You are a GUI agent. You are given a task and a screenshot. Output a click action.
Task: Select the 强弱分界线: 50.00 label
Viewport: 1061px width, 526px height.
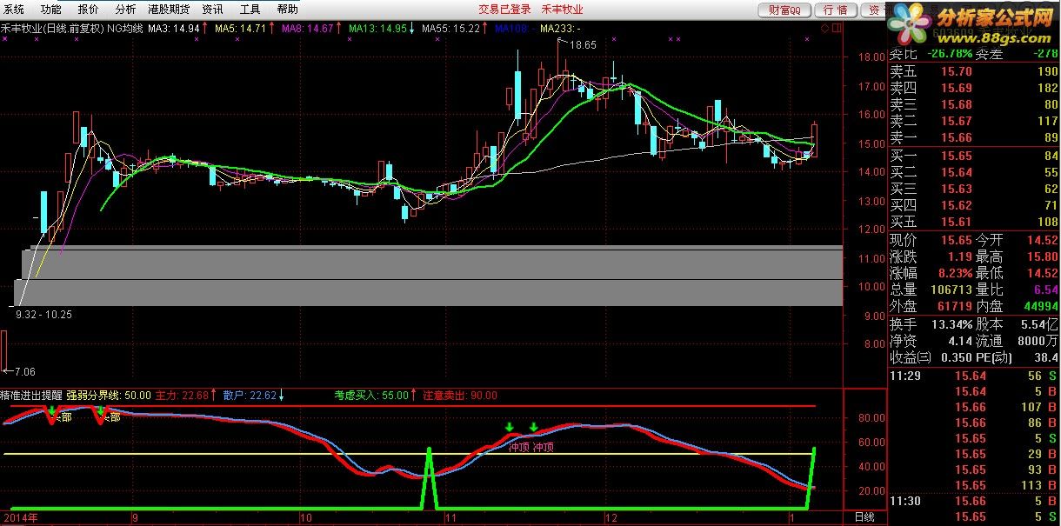click(x=110, y=395)
